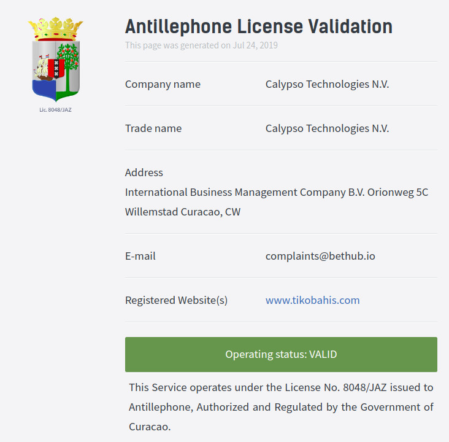
Task: Click the Curacao coat of arms emblem
Action: point(56,60)
